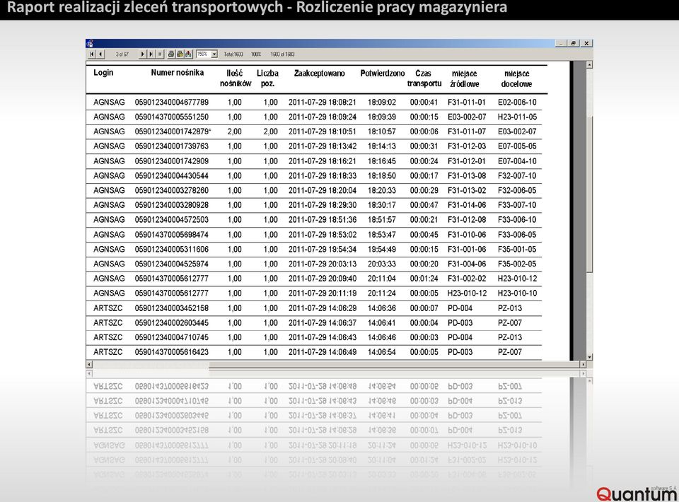Click the '3 of 57' page indicator
Viewport: 679px width, 502px height.
(x=122, y=54)
